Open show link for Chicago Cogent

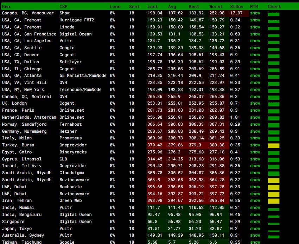pos(255,69)
